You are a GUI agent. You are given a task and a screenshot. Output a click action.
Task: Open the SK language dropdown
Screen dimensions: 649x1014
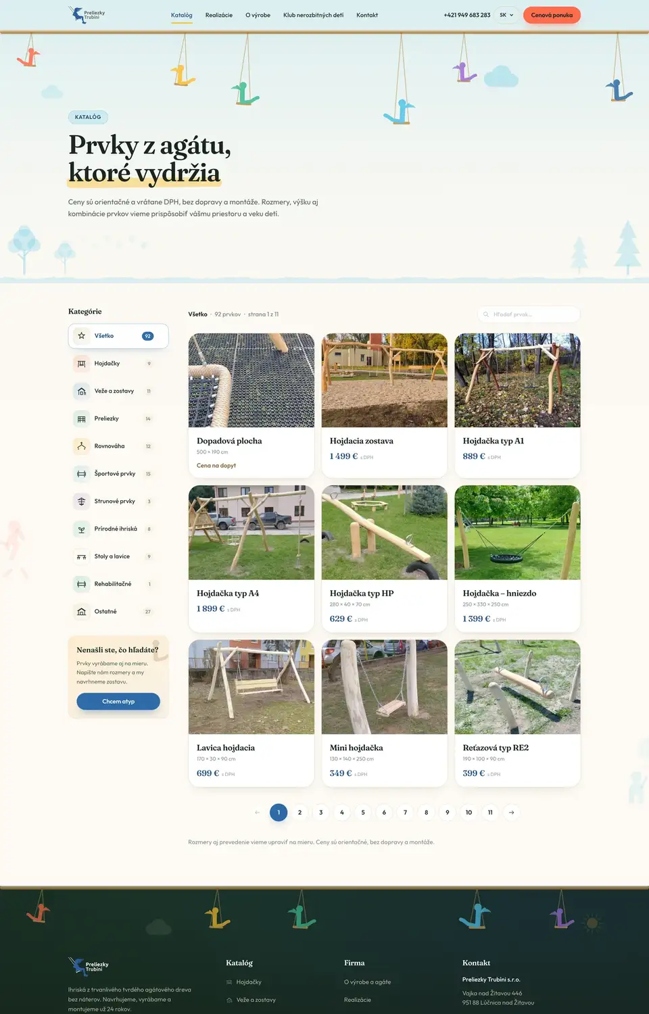click(x=506, y=15)
